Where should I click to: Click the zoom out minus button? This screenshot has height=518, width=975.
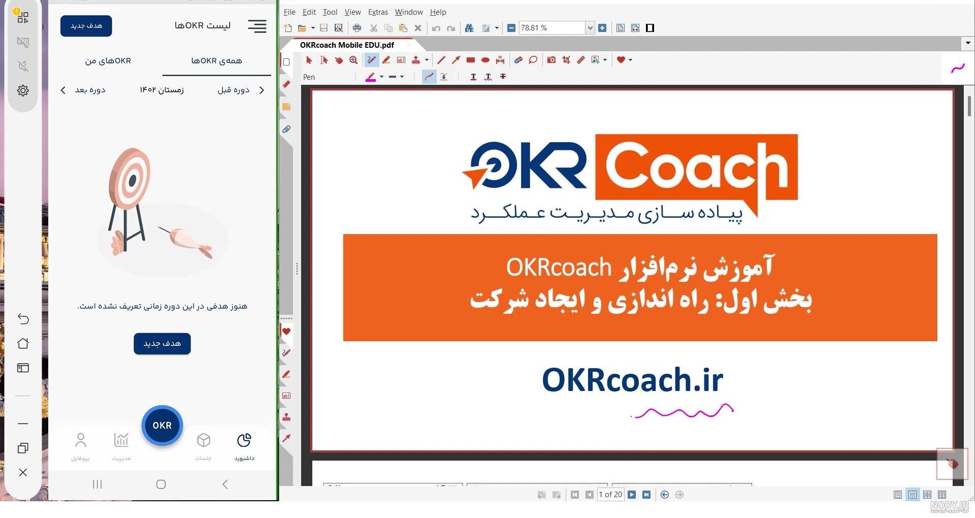point(511,28)
